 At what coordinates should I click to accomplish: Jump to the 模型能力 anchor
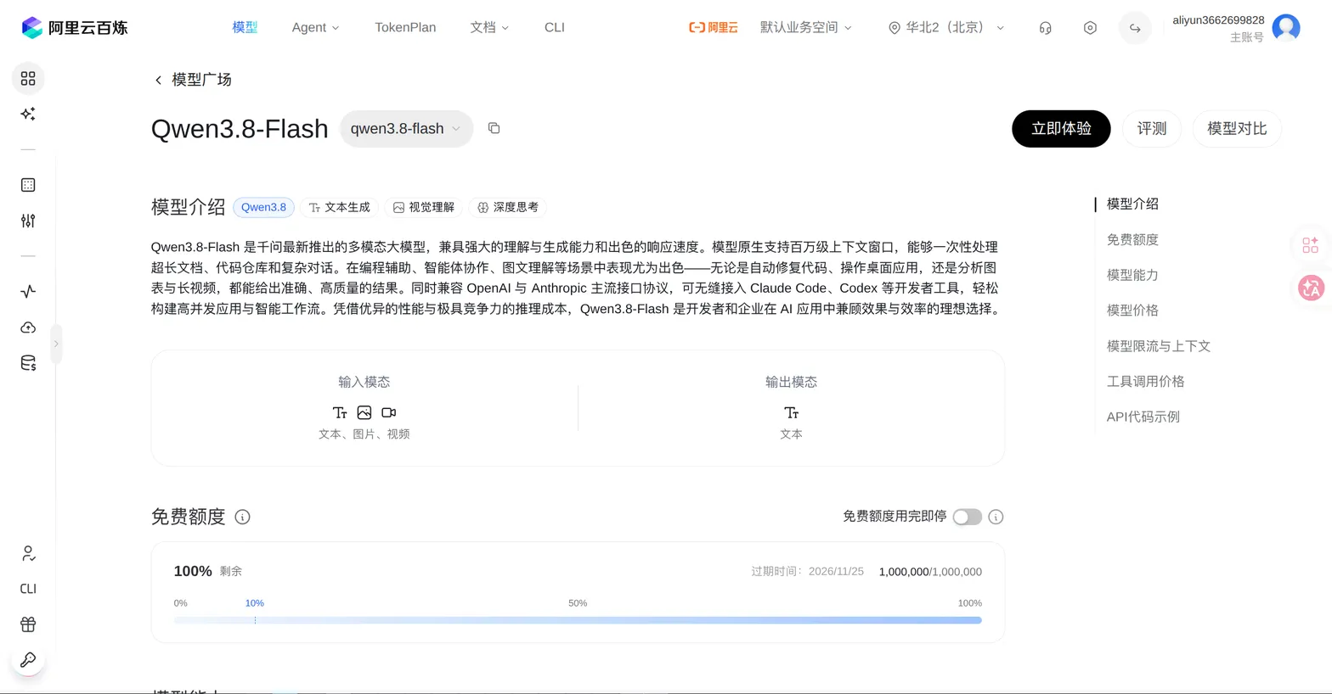pos(1132,275)
